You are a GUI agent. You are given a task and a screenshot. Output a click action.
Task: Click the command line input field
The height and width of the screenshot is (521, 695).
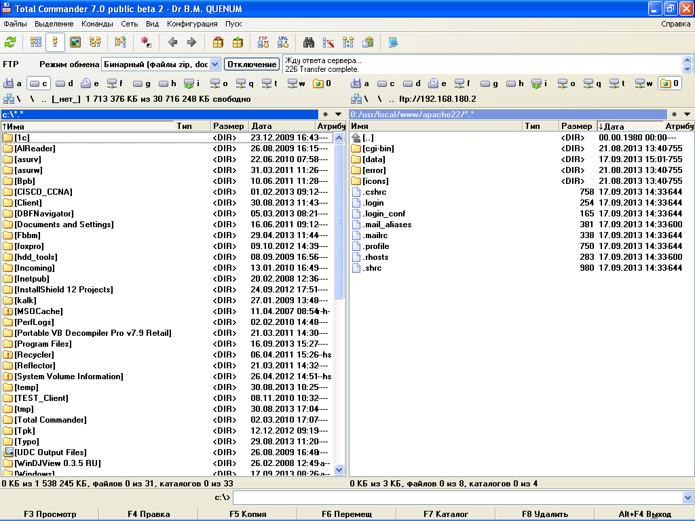(458, 497)
